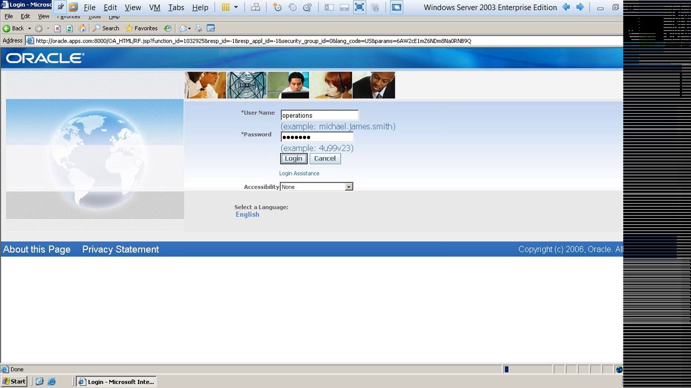691x388 pixels.
Task: Click the Internet Explorer Forward arrow
Action: pyautogui.click(x=38, y=29)
